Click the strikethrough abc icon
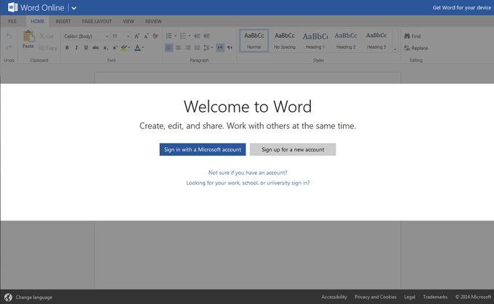The height and width of the screenshot is (304, 494). tap(95, 48)
